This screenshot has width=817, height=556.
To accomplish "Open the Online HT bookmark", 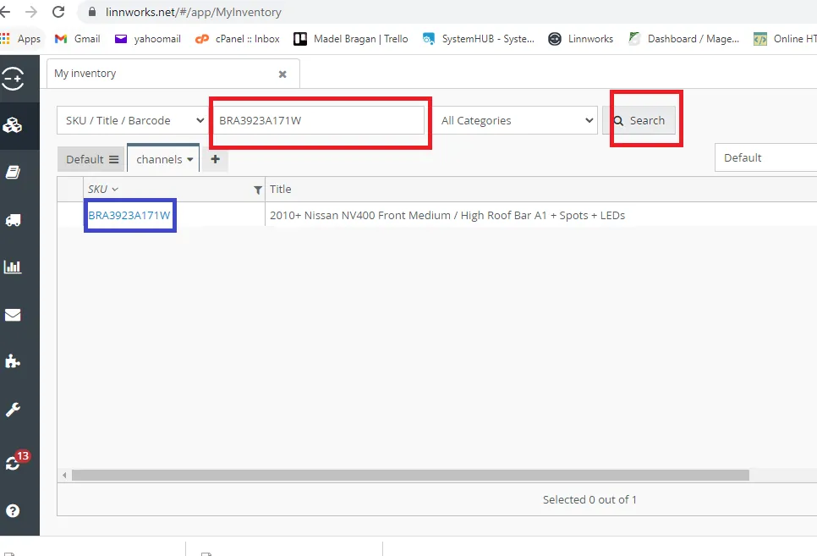I will [785, 39].
